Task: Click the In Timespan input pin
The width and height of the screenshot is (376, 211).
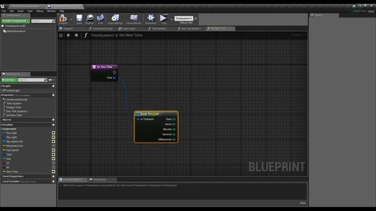Action: (x=138, y=119)
